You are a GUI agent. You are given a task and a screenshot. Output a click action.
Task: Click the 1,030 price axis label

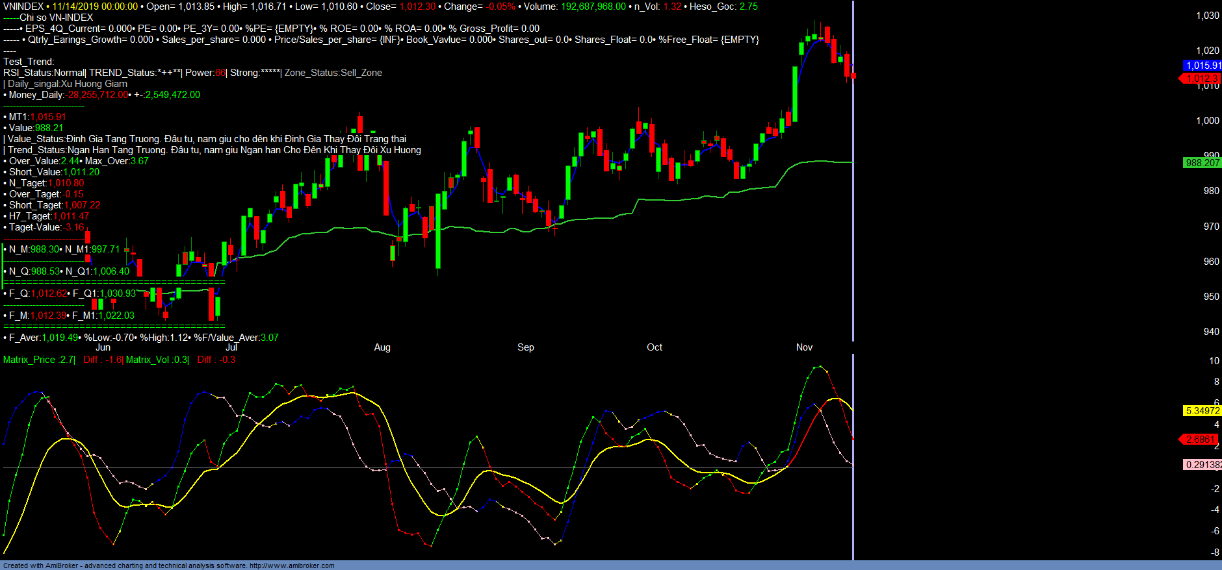click(x=1207, y=16)
